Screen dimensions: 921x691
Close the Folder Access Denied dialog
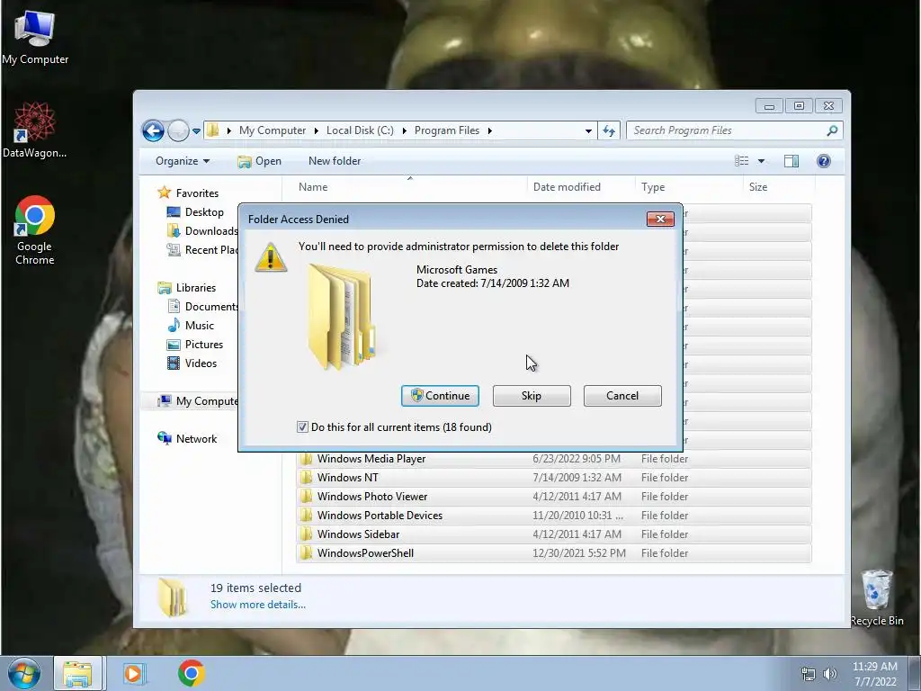click(x=660, y=220)
